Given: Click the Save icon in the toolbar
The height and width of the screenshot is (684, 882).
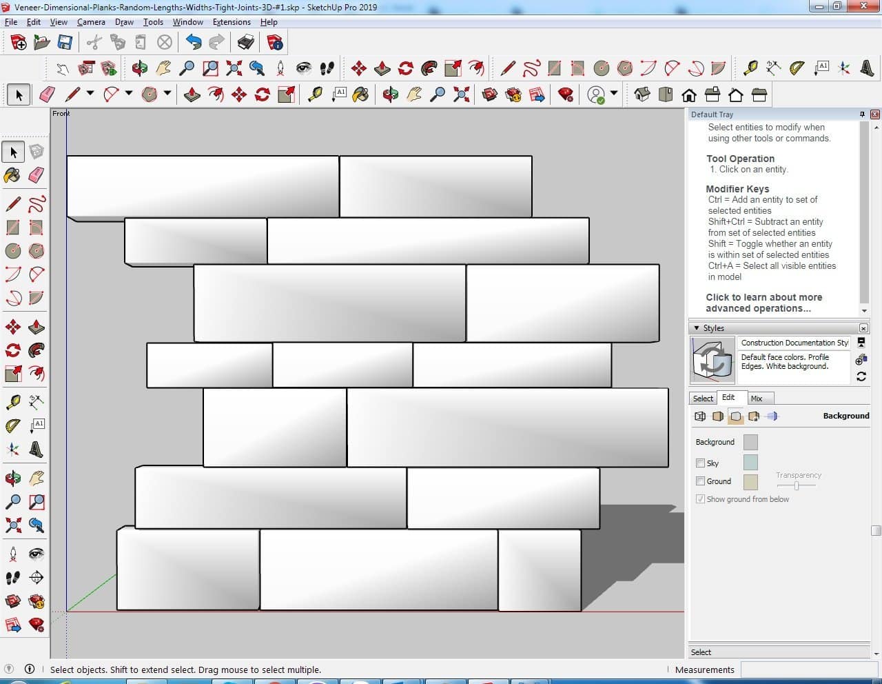Looking at the screenshot, I should point(65,43).
